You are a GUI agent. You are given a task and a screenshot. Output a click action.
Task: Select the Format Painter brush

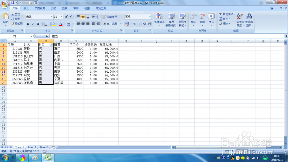(x=12, y=24)
